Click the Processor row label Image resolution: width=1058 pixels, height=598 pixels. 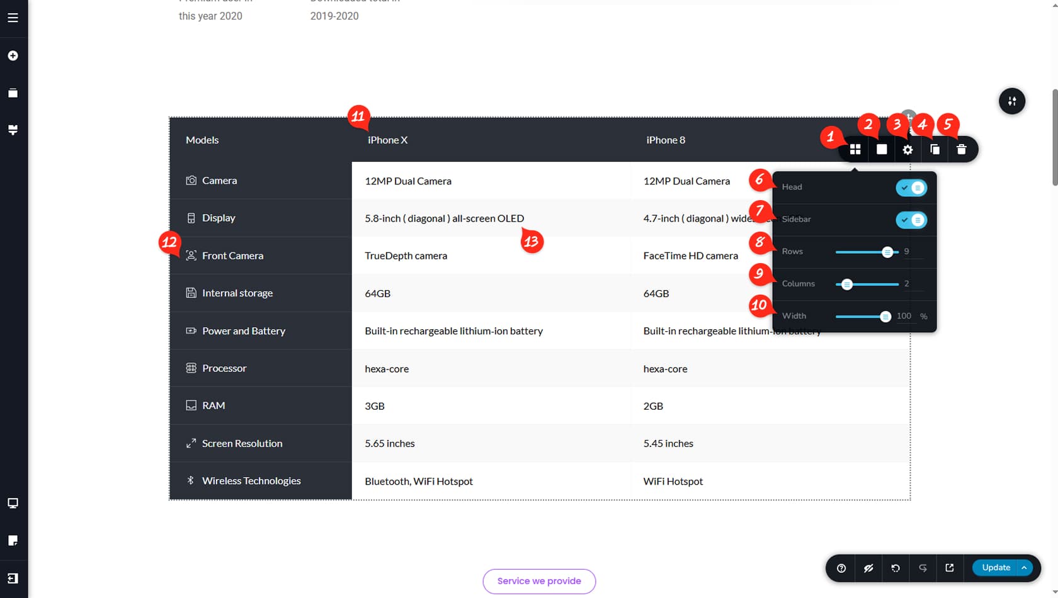(224, 368)
